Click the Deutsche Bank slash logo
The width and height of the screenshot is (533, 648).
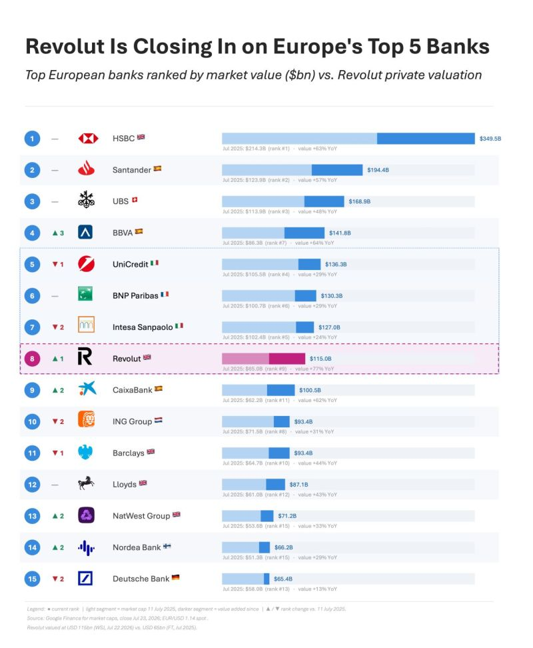(x=85, y=579)
